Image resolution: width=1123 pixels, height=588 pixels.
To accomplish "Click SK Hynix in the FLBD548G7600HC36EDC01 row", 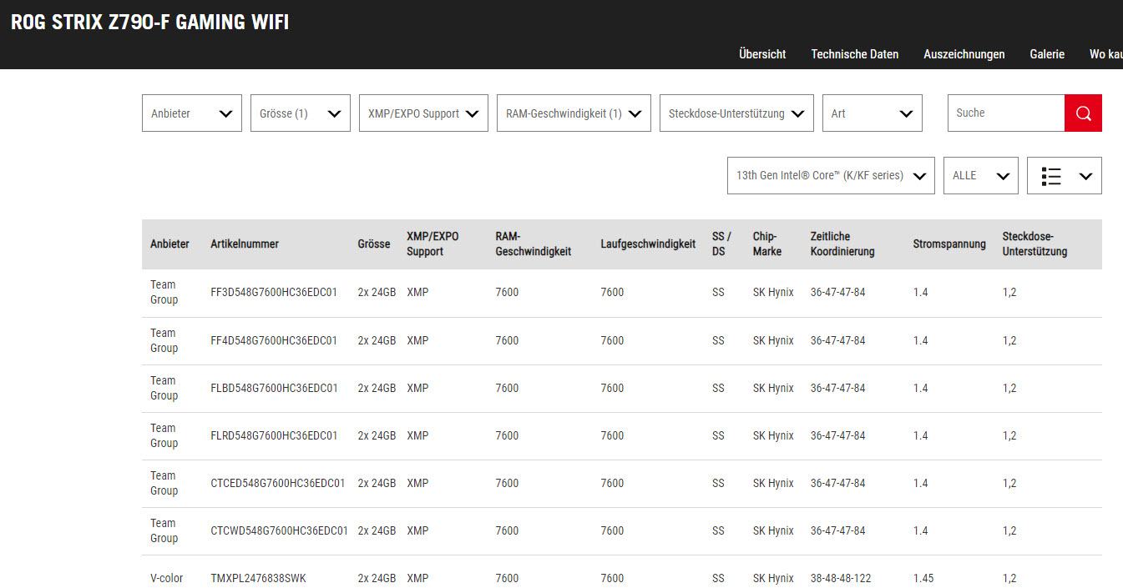I will [773, 389].
